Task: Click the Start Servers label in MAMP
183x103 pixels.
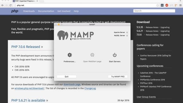Action: (x=115, y=62)
